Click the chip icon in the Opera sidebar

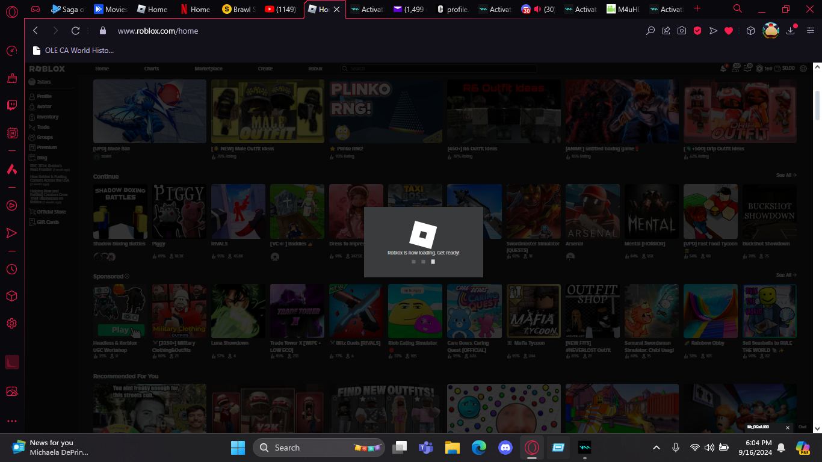pyautogui.click(x=11, y=133)
